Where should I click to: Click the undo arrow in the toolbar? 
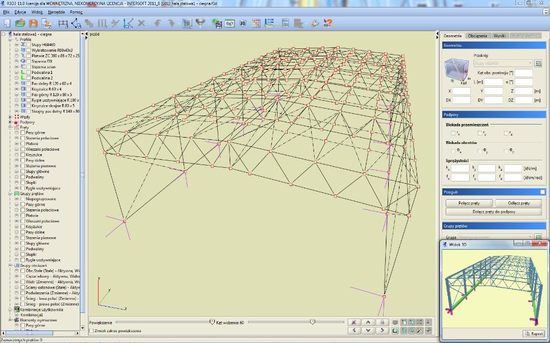tap(157, 23)
